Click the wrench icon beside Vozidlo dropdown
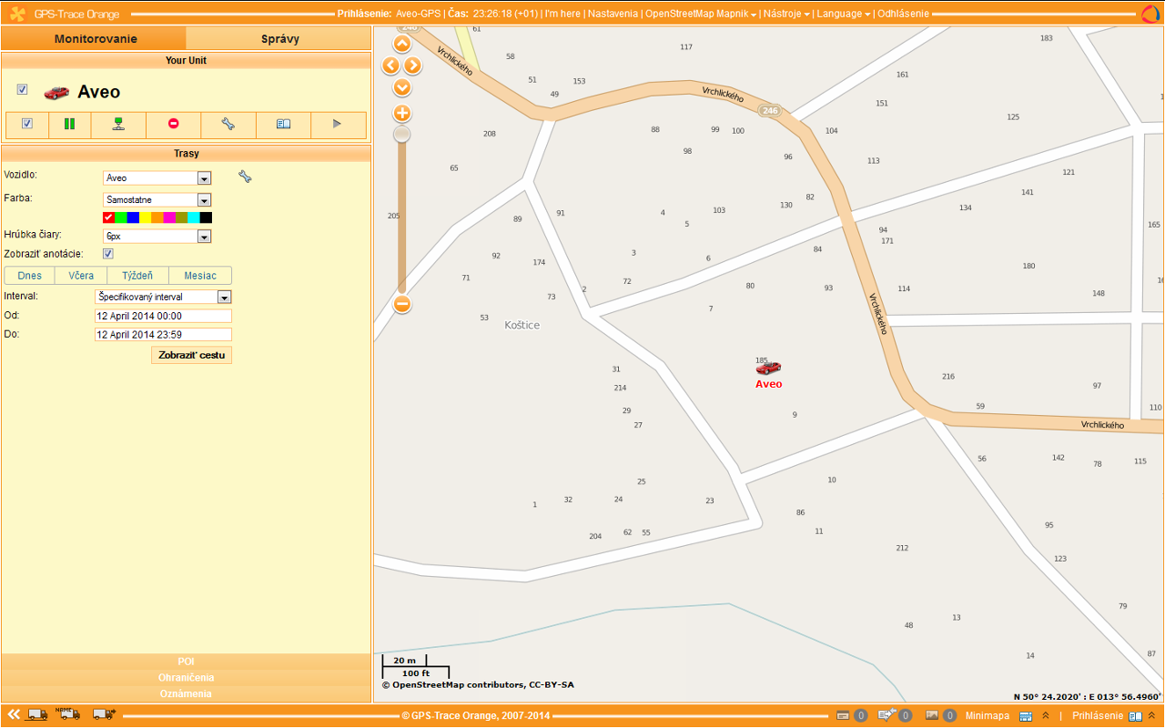Viewport: 1165px width, 728px height. [244, 177]
